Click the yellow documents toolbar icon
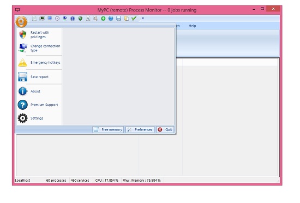The width and height of the screenshot is (300, 203). [127, 19]
